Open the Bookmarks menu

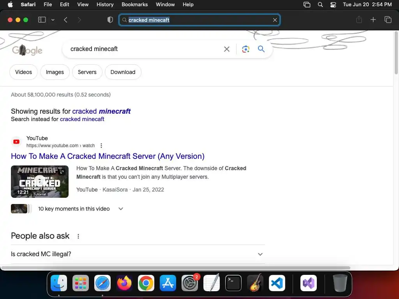134,4
